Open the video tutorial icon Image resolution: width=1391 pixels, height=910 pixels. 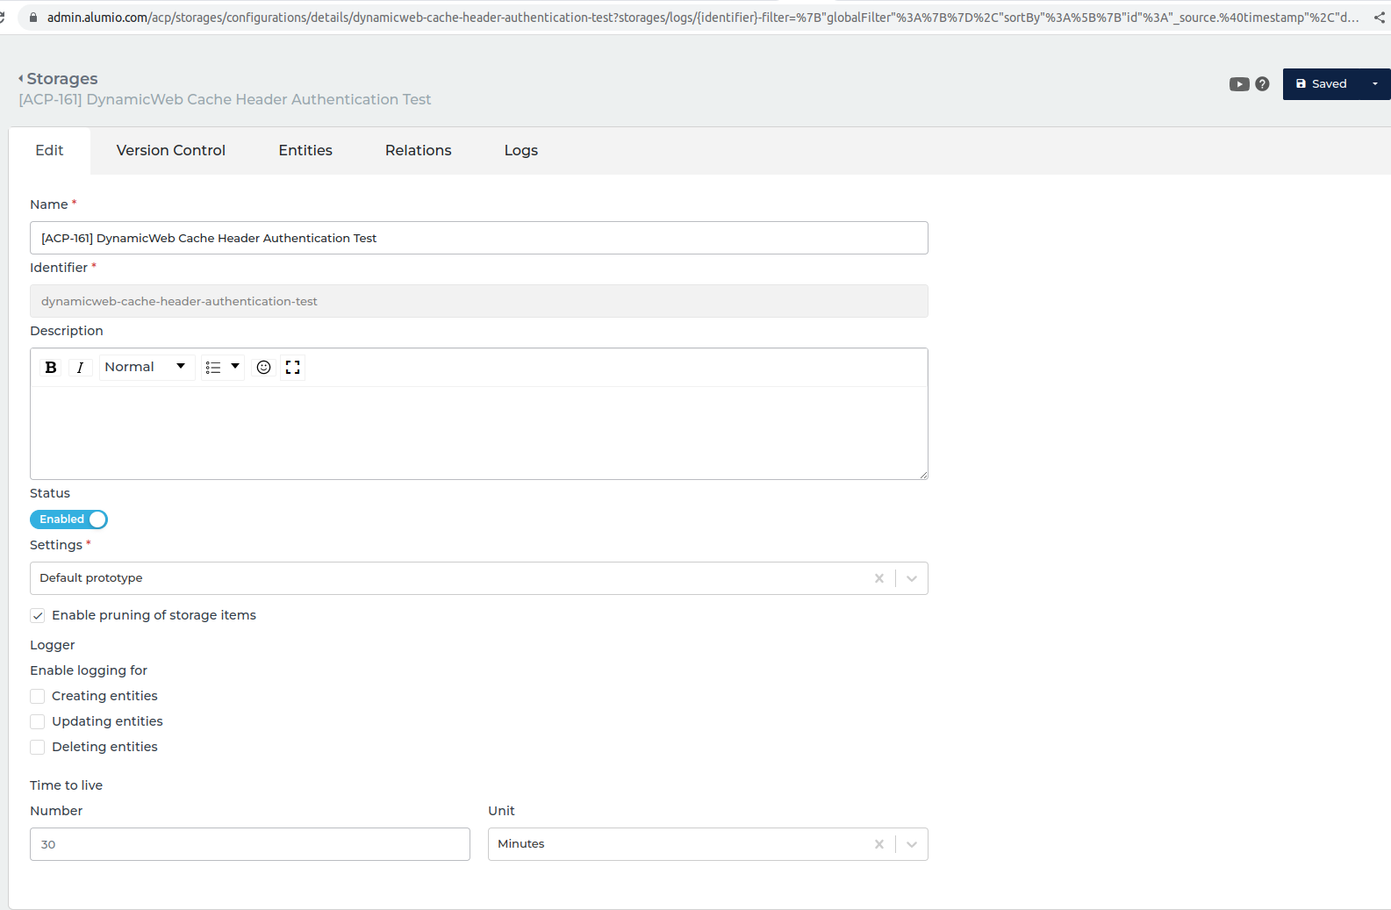tap(1238, 84)
